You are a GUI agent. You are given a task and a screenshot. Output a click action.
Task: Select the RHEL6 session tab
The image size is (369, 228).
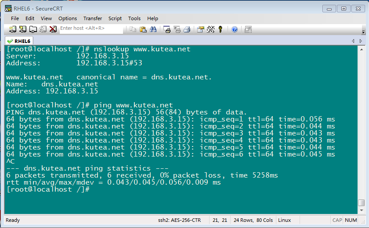[x=19, y=41]
